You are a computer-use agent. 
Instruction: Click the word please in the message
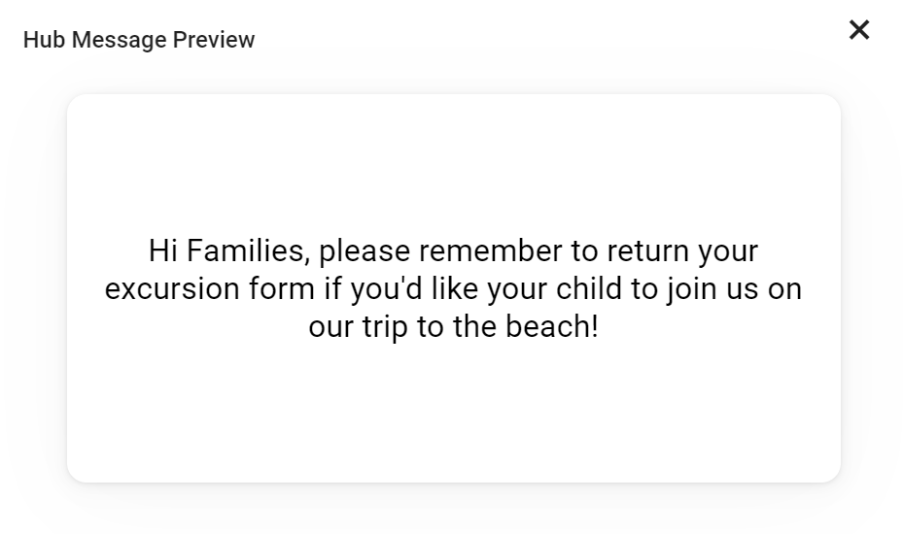pyautogui.click(x=364, y=251)
